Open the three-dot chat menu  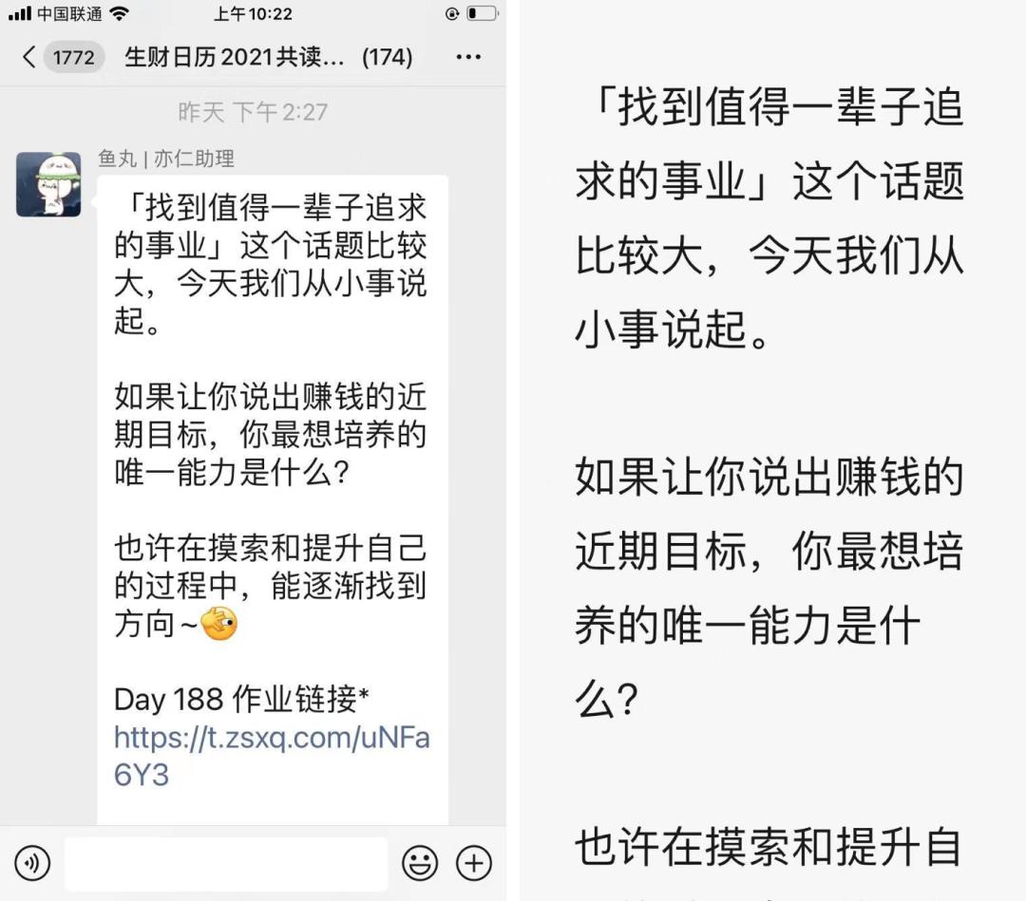coord(468,58)
